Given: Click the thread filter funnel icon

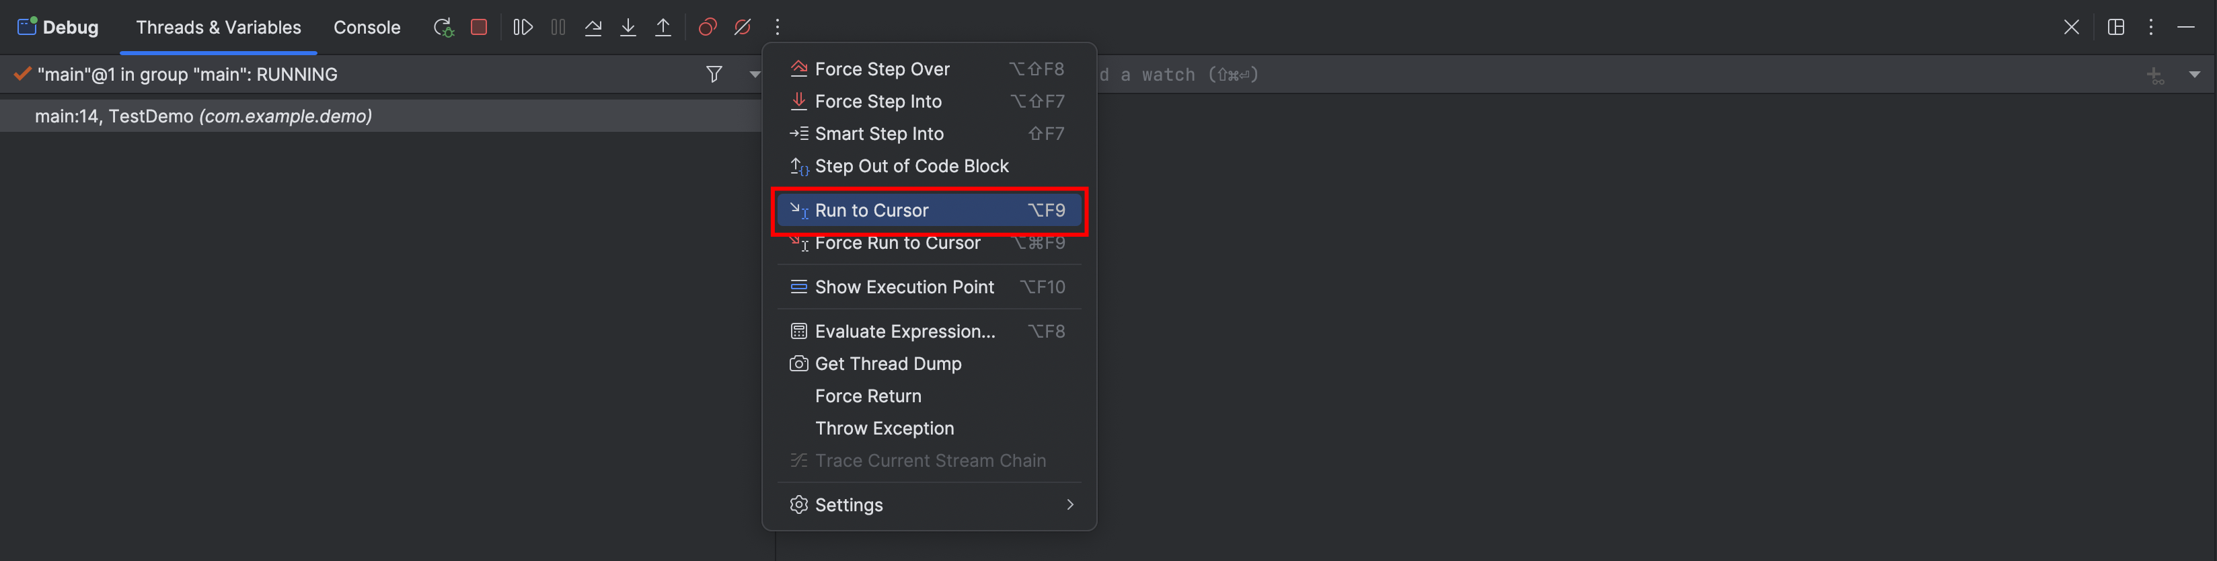Looking at the screenshot, I should coord(714,75).
